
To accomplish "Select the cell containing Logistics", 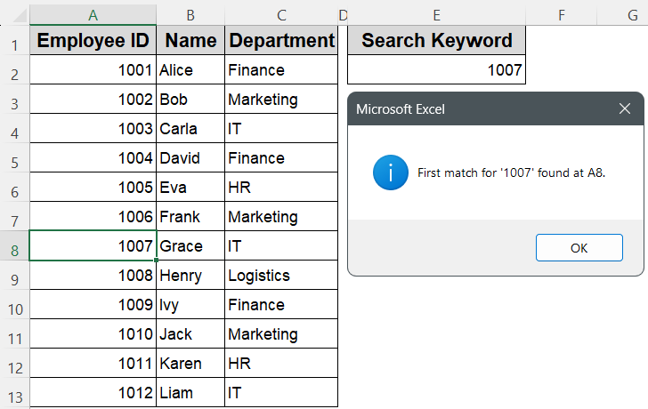I will 281,276.
